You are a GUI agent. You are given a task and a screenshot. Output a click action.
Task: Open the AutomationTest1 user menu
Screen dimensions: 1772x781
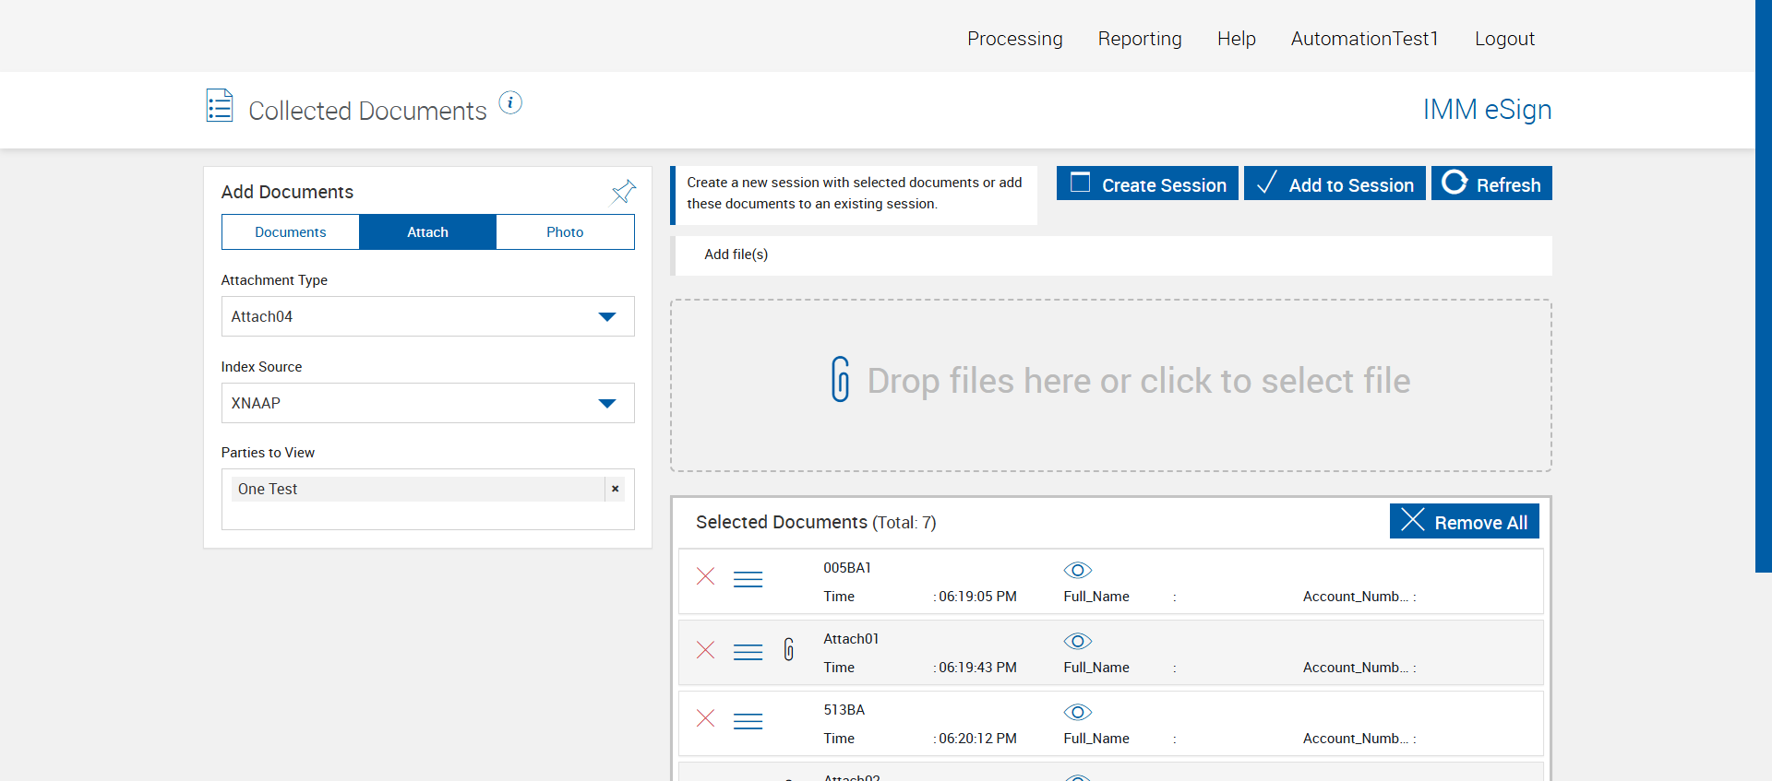[1364, 39]
